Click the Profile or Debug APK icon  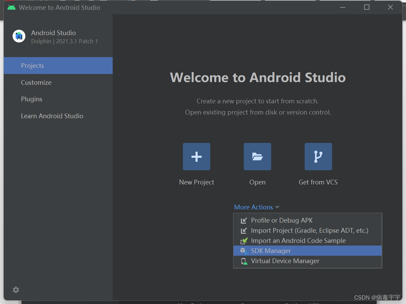244,221
